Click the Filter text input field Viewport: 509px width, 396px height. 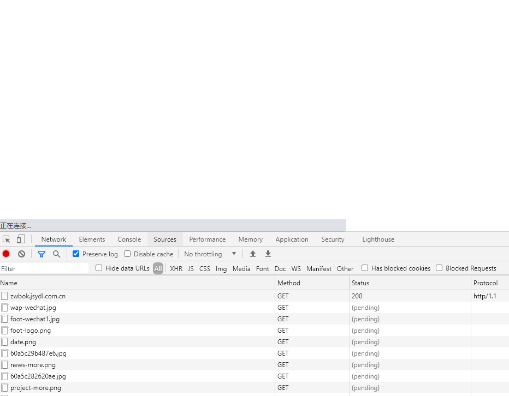coord(44,269)
